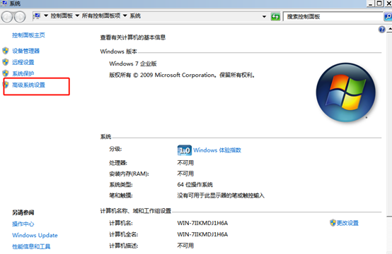Viewport: 392px width, 254px height.
Task: Click the 安装内存(RAM): label
Action: (x=129, y=174)
